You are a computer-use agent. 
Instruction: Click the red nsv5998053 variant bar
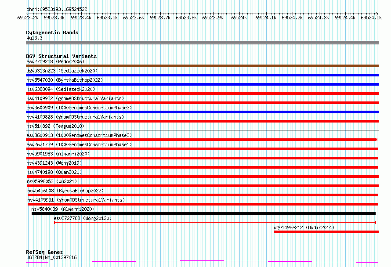tap(203, 186)
